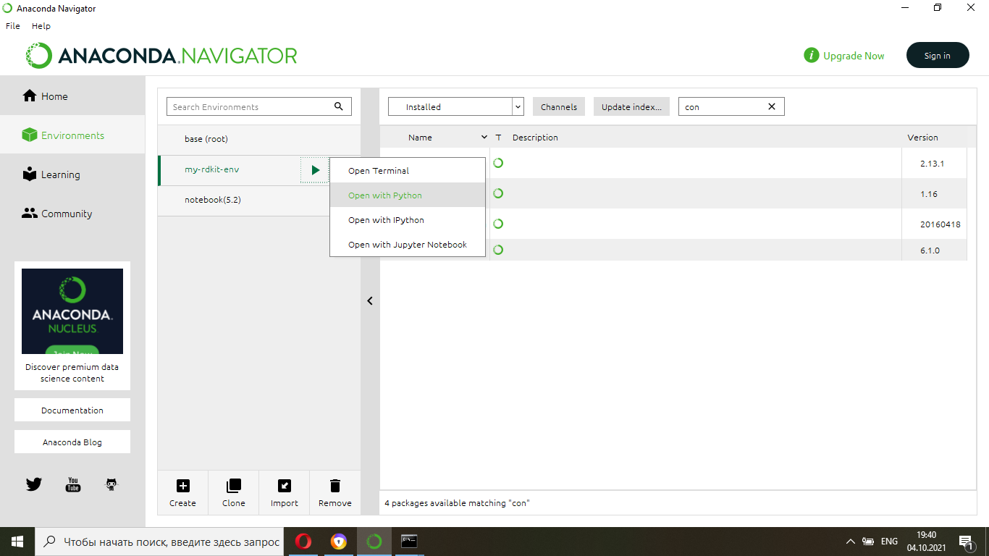Image resolution: width=989 pixels, height=556 pixels.
Task: Click status circle of version 1.16 package
Action: click(498, 193)
